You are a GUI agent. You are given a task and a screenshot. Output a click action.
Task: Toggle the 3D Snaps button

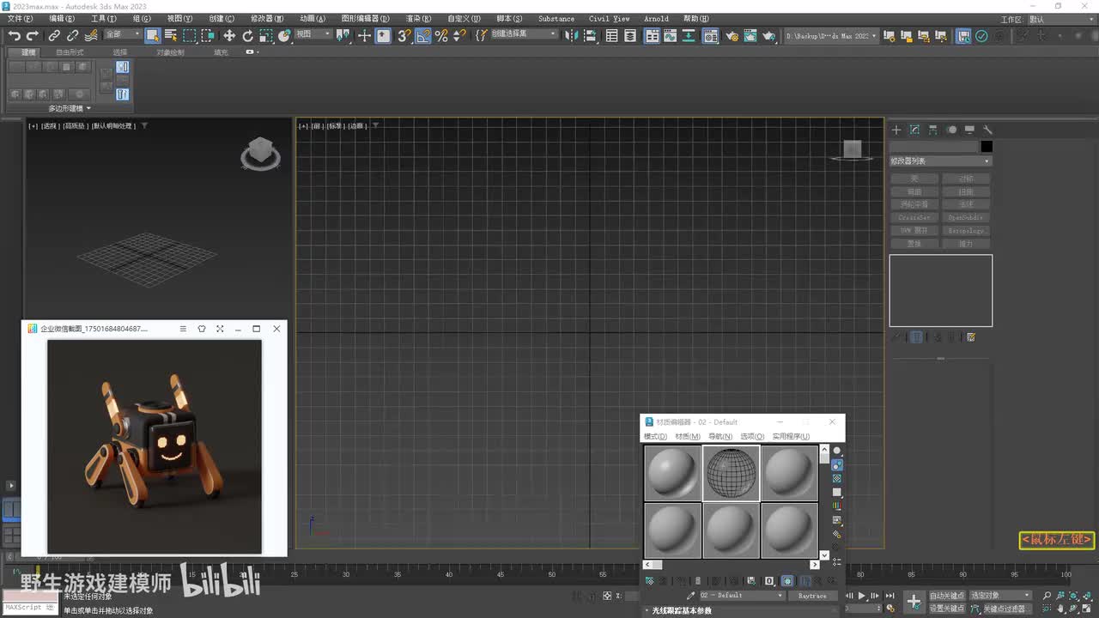click(404, 35)
